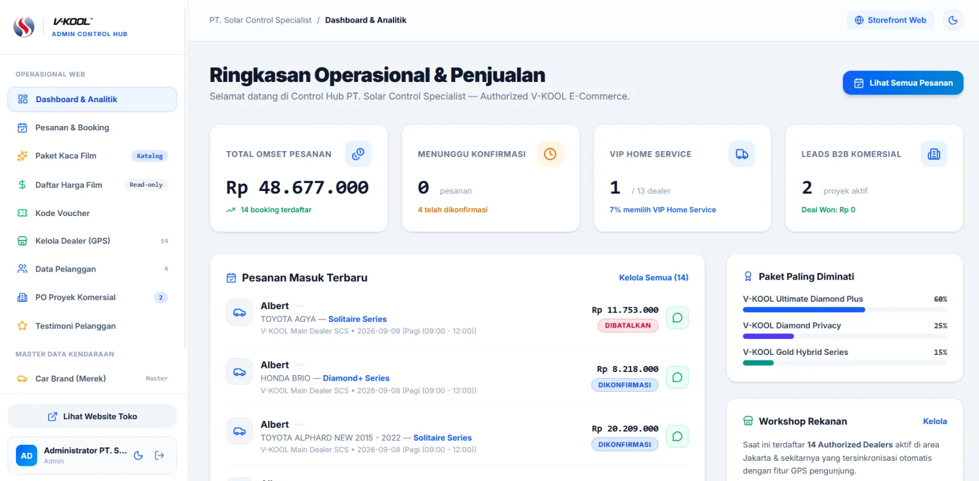Click calendar icon beside Pesanan Masuk Terbaru
Screen dimensions: 979x481
(231, 278)
